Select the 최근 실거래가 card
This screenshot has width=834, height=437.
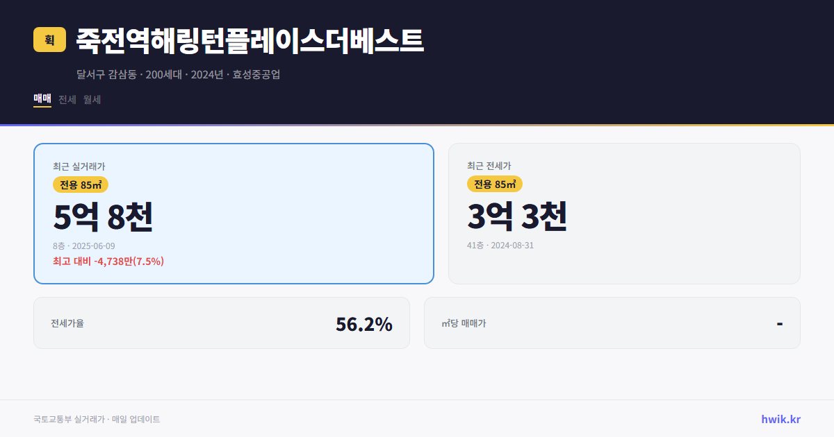(233, 213)
